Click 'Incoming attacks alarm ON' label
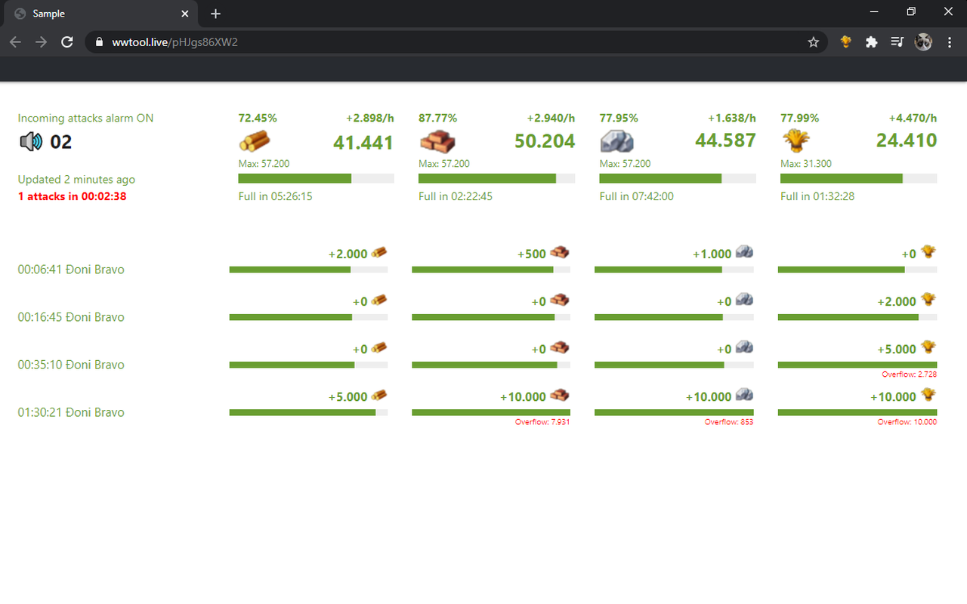 click(x=85, y=119)
